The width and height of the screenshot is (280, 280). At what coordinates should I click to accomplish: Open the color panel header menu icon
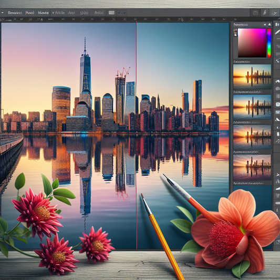tap(269, 25)
